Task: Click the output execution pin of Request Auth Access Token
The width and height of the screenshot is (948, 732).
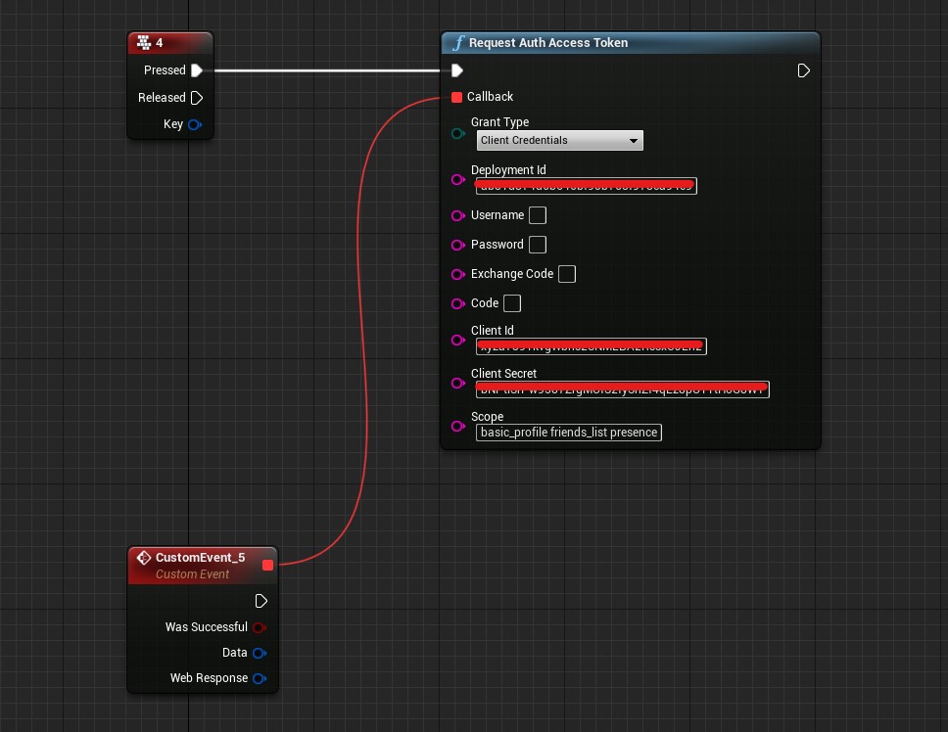Action: (x=804, y=70)
